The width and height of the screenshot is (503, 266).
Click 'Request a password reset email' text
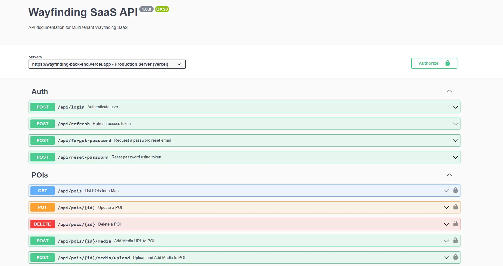[x=142, y=140]
